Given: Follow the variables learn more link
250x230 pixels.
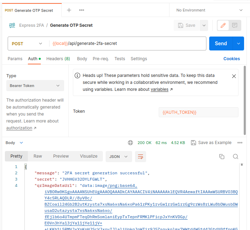Looking at the screenshot, I should pyautogui.click(x=159, y=89).
